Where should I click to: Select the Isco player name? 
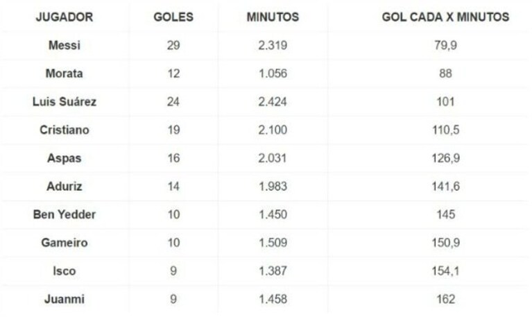click(x=65, y=271)
